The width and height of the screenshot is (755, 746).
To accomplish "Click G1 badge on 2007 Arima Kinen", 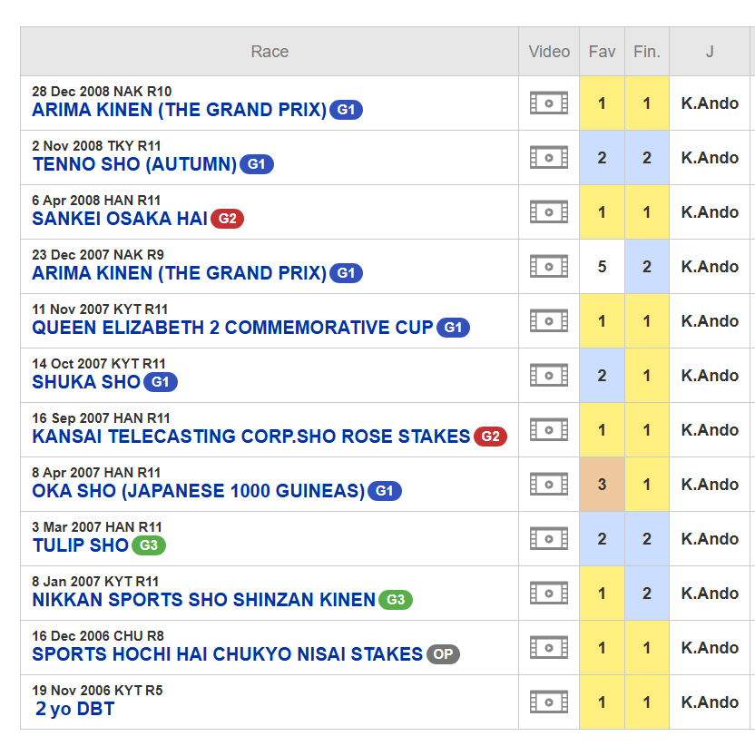I will (347, 273).
